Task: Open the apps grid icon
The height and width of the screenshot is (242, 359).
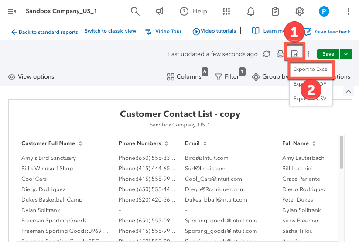Action: tap(226, 11)
